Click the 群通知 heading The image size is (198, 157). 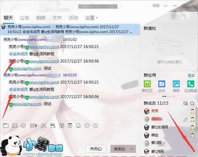tap(150, 28)
